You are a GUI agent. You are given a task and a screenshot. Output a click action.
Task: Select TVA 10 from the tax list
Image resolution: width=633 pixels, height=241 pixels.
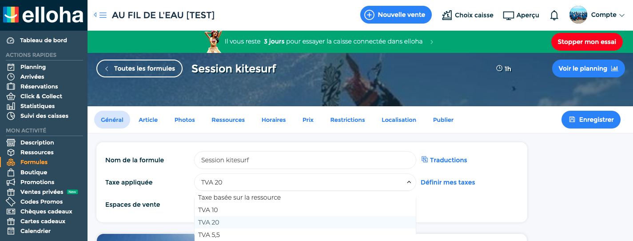pos(208,210)
